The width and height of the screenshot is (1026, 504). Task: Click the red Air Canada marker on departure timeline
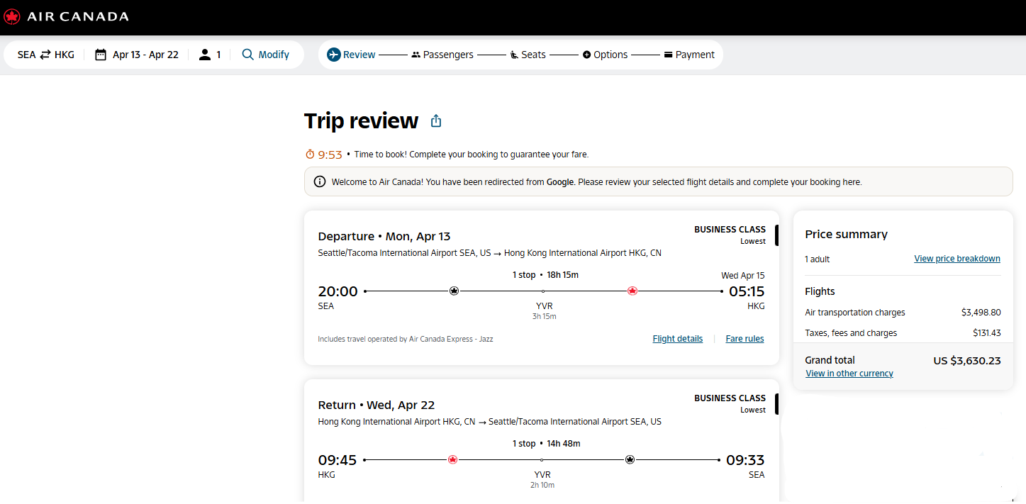(632, 291)
